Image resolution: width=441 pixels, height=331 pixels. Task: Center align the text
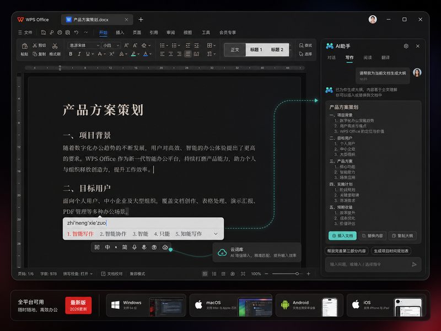click(x=171, y=54)
